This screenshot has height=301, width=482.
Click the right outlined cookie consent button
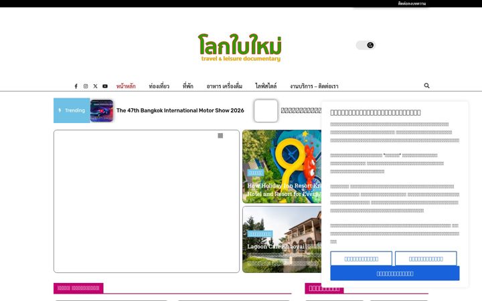(x=426, y=259)
